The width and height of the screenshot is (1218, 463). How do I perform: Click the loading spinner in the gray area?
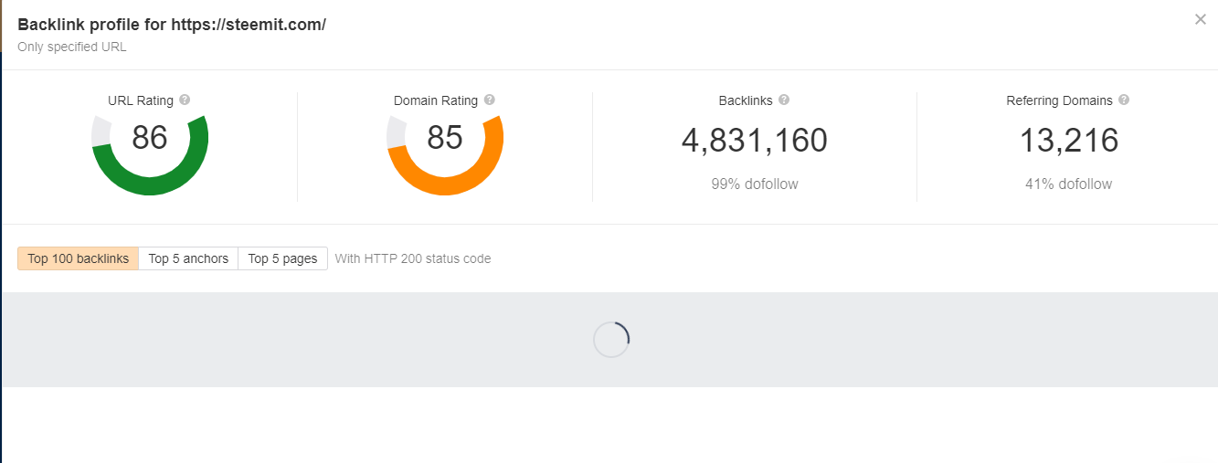point(611,340)
